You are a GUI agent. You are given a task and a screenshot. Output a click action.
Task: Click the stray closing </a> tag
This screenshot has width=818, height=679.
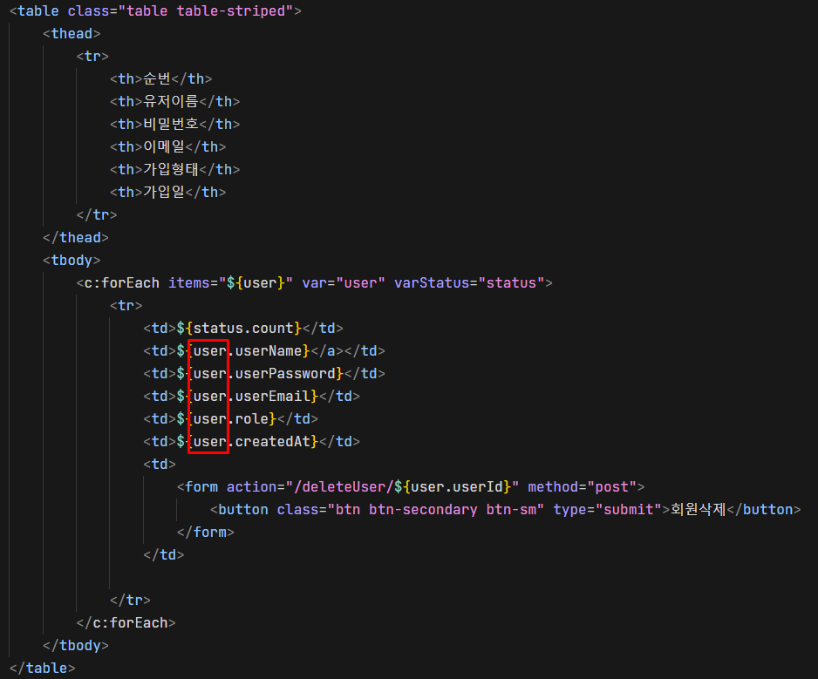click(327, 351)
